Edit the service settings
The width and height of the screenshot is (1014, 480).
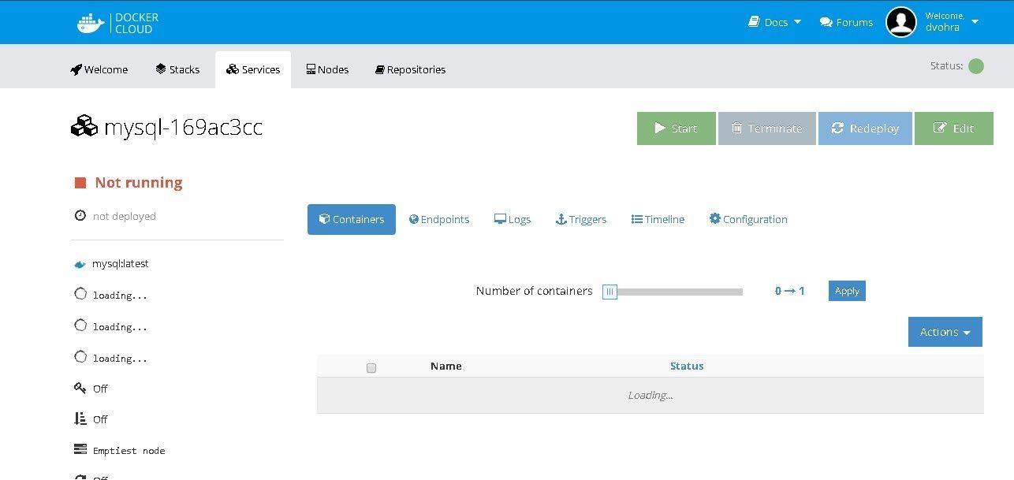[x=954, y=128]
